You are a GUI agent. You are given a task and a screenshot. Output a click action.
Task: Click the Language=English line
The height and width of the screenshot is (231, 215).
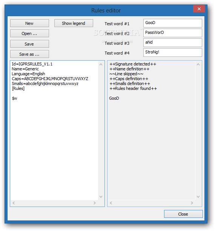[28, 74]
